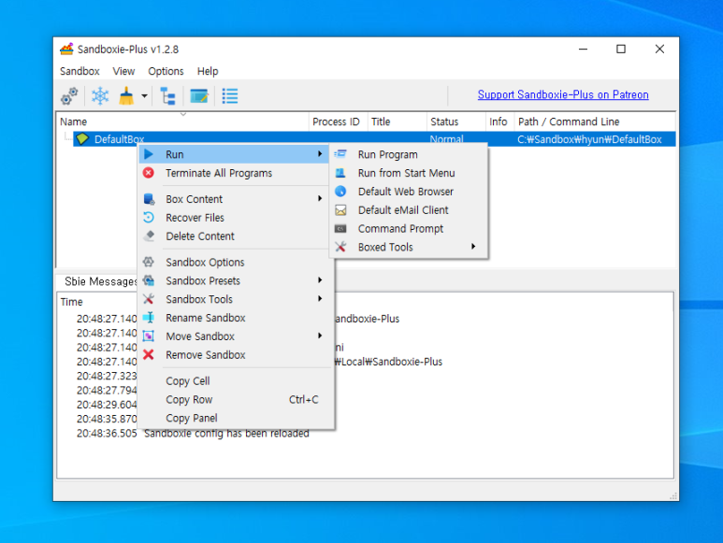Image resolution: width=723 pixels, height=543 pixels.
Task: Open Support Sandboxie-Plus on Patreon link
Action: click(x=563, y=94)
